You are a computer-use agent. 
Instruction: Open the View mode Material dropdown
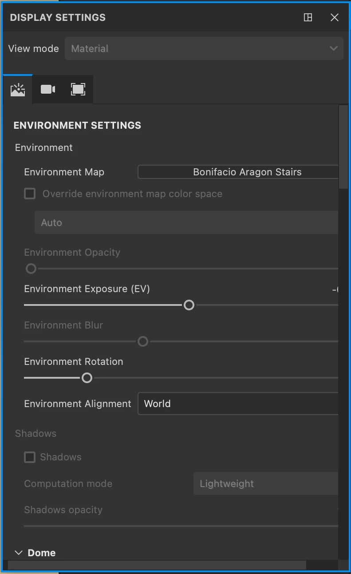coord(204,48)
